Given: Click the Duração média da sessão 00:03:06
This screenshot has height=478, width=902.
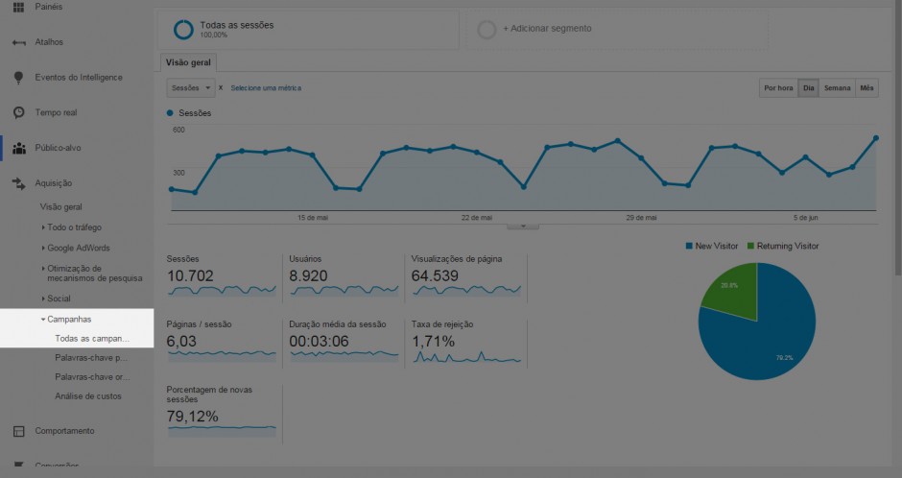Looking at the screenshot, I should (x=319, y=342).
